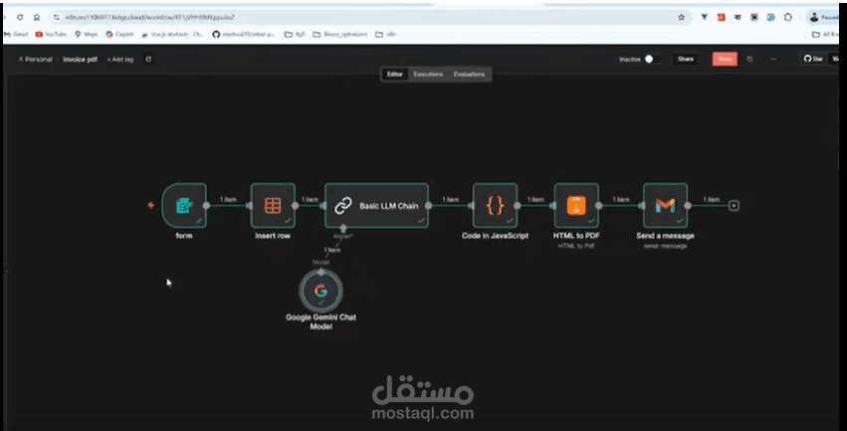Open the Insert row node
Image resolution: width=847 pixels, height=431 pixels.
(273, 205)
